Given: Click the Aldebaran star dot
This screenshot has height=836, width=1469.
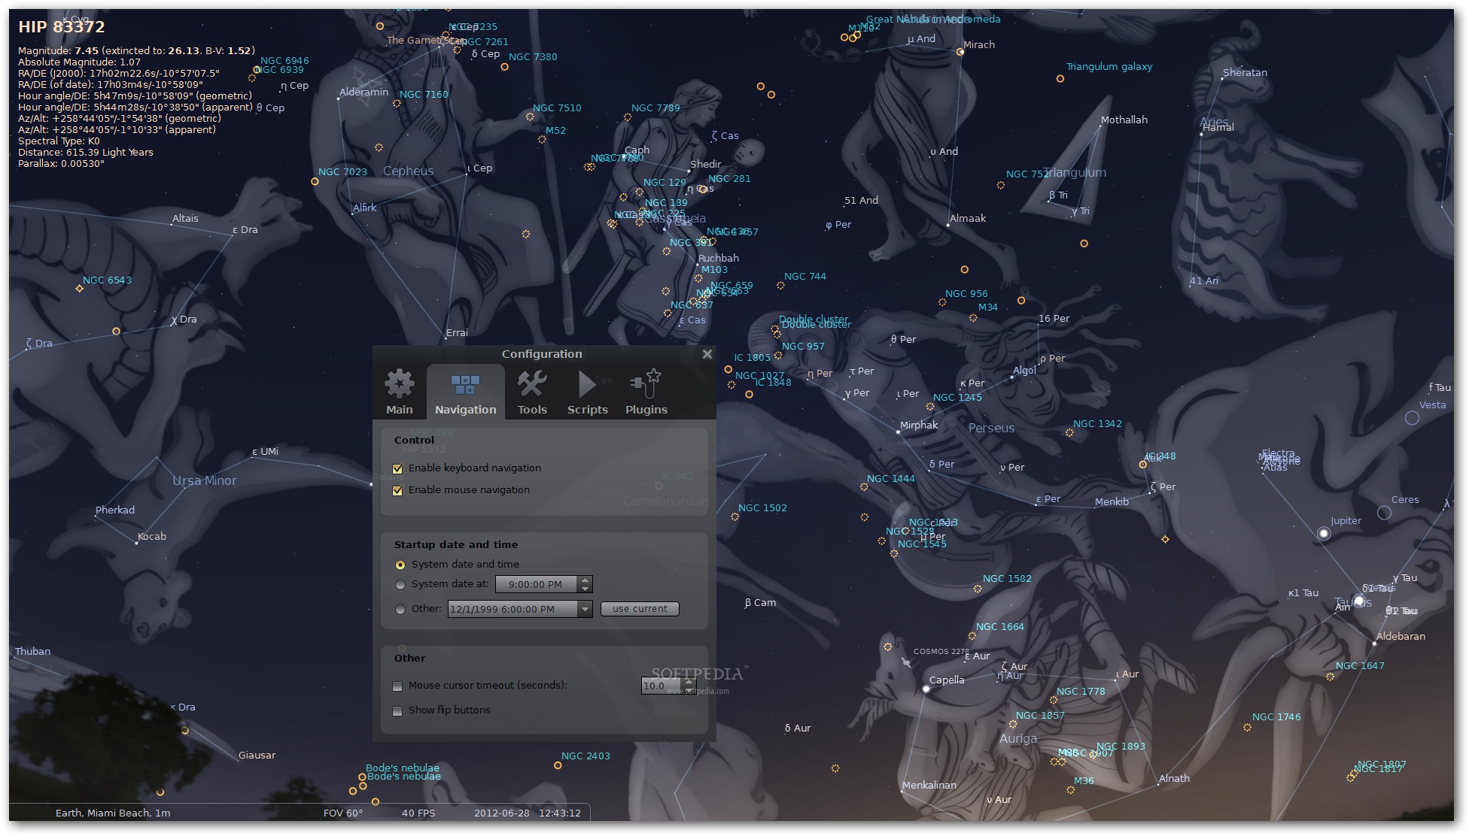Looking at the screenshot, I should point(1374,644).
